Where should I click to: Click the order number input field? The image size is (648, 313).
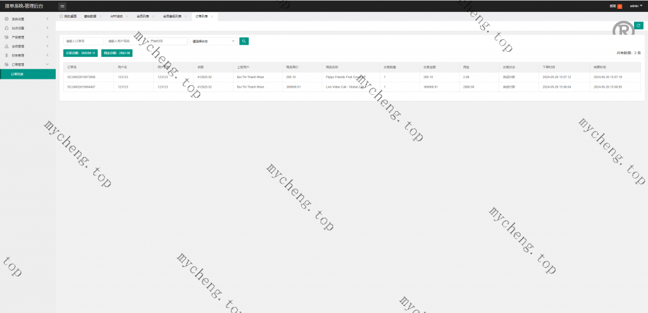84,41
